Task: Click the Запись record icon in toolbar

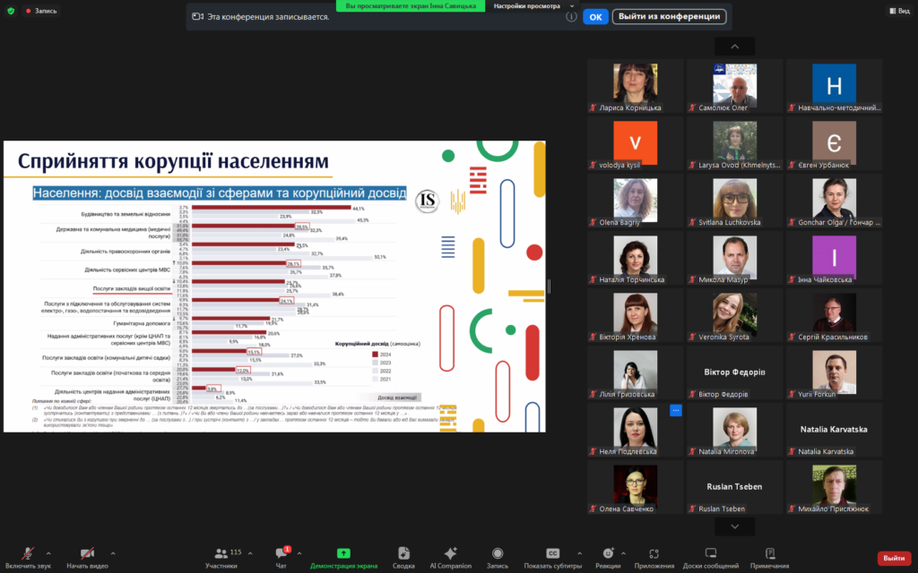Action: (497, 554)
